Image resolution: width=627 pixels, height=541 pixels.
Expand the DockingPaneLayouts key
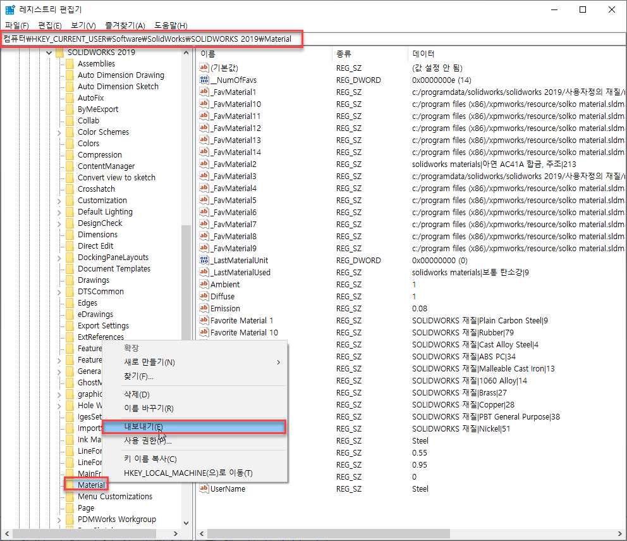point(59,258)
